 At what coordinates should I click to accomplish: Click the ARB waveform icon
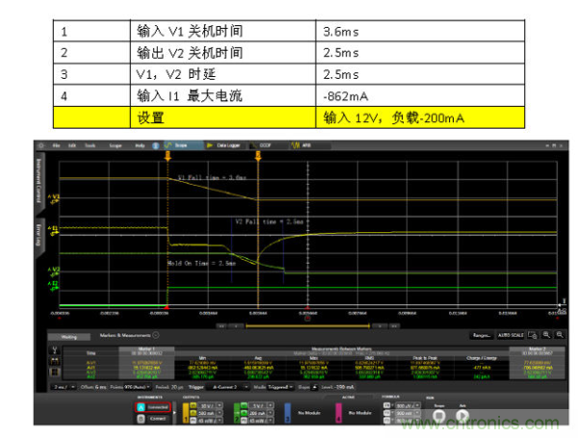pos(305,145)
